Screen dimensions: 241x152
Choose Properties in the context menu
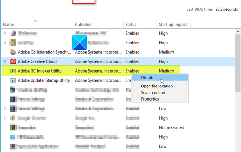[x=150, y=99]
